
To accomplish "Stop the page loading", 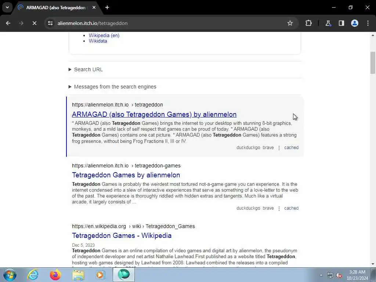I will click(34, 23).
